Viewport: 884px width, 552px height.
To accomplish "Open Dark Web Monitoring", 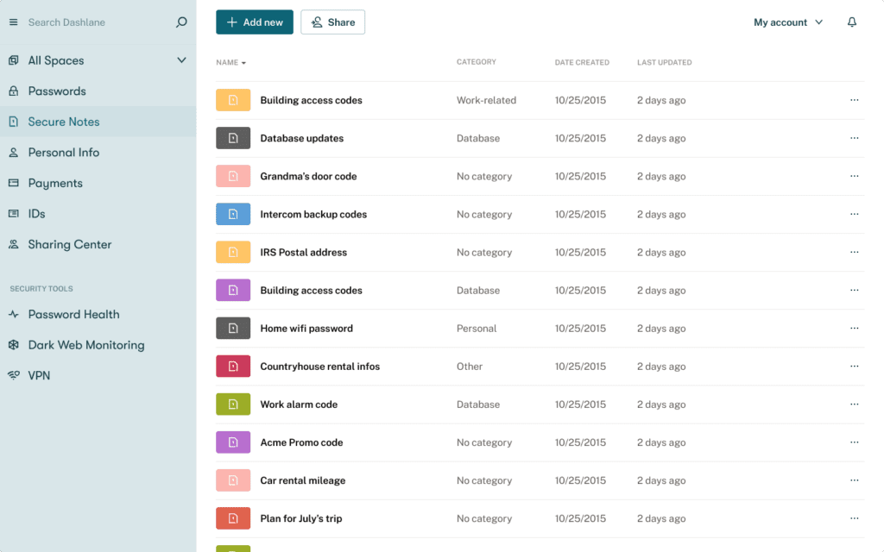I will pos(84,344).
